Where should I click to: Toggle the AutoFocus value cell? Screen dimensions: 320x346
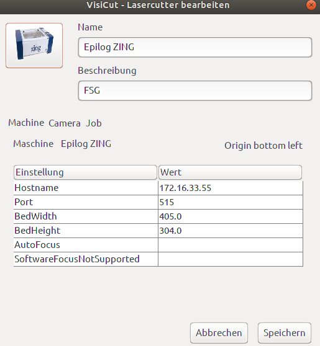pyautogui.click(x=231, y=245)
